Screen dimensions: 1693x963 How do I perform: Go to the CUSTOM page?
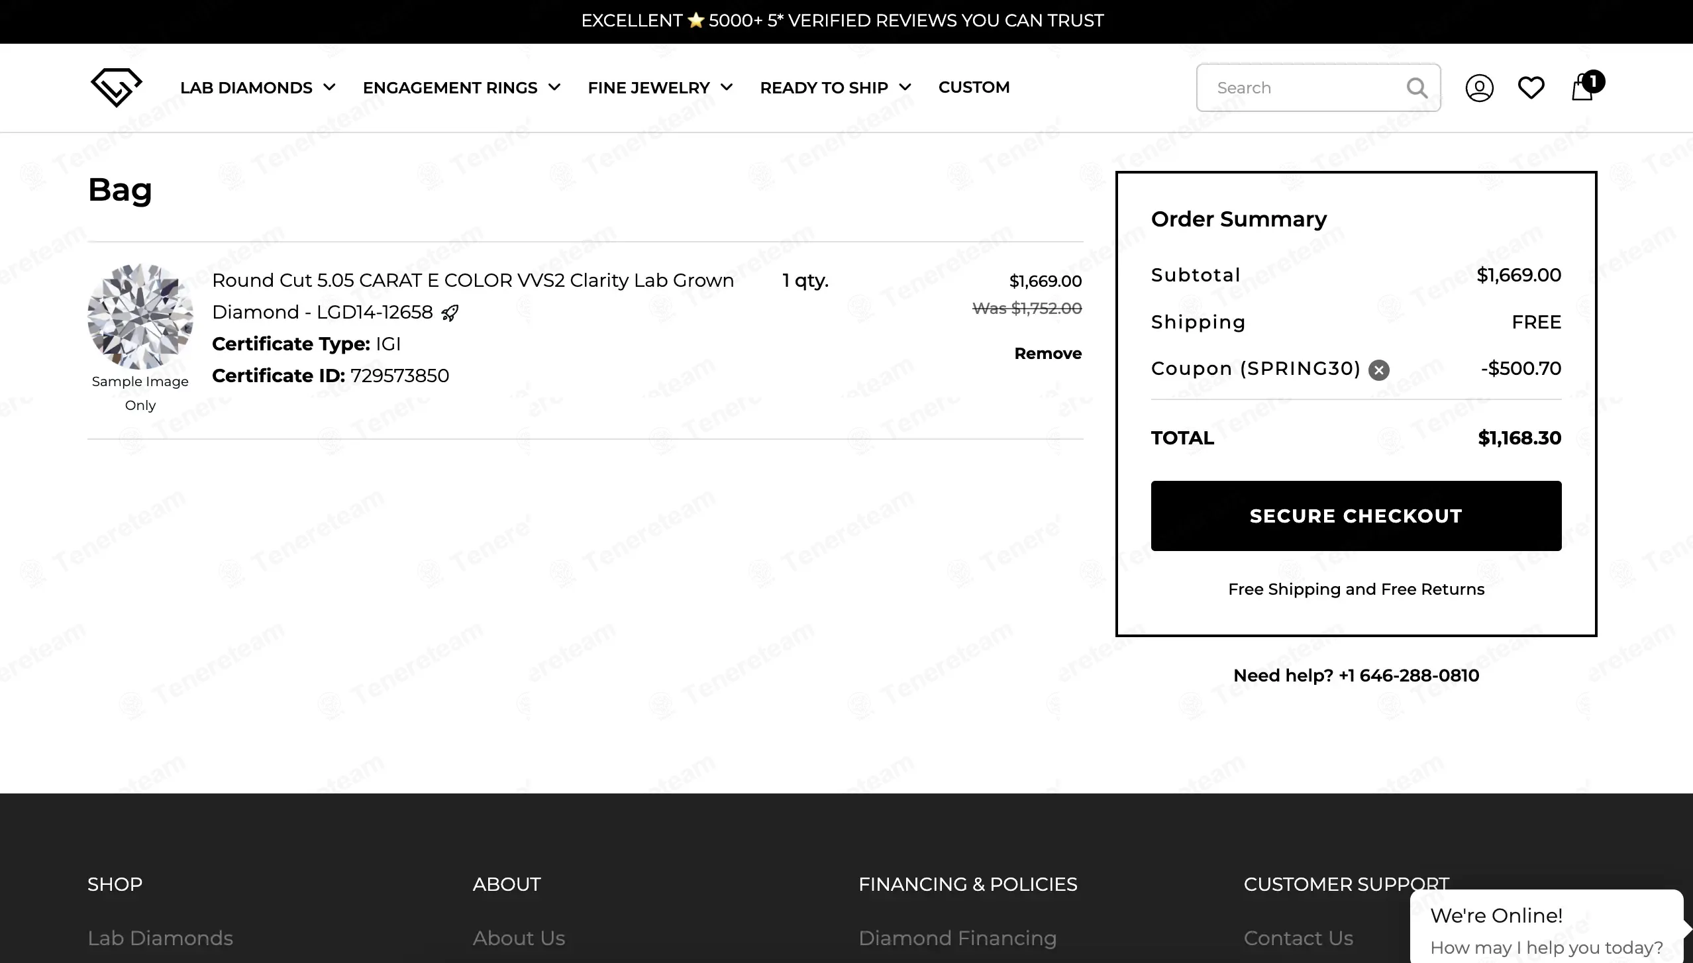point(974,87)
